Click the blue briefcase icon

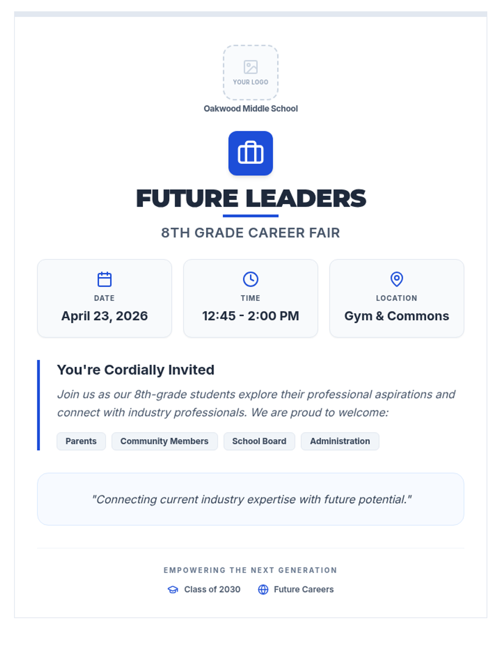[250, 153]
